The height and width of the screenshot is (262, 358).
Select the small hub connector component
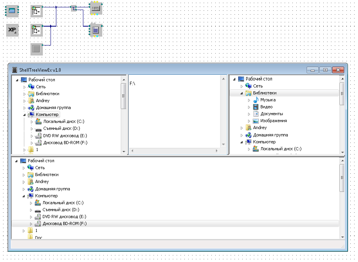(x=73, y=8)
